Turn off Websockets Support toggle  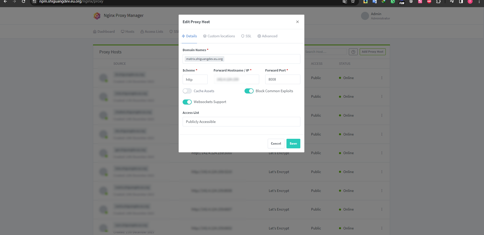(187, 102)
